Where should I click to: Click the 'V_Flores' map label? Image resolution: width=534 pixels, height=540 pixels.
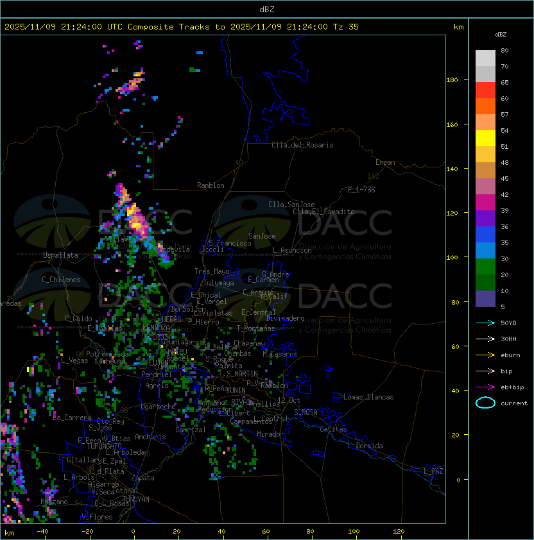pos(97,517)
